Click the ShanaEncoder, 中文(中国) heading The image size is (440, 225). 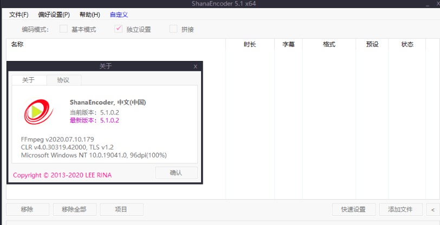(x=108, y=103)
